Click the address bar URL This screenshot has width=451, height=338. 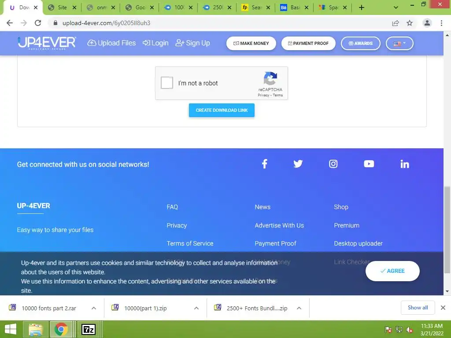click(x=107, y=23)
